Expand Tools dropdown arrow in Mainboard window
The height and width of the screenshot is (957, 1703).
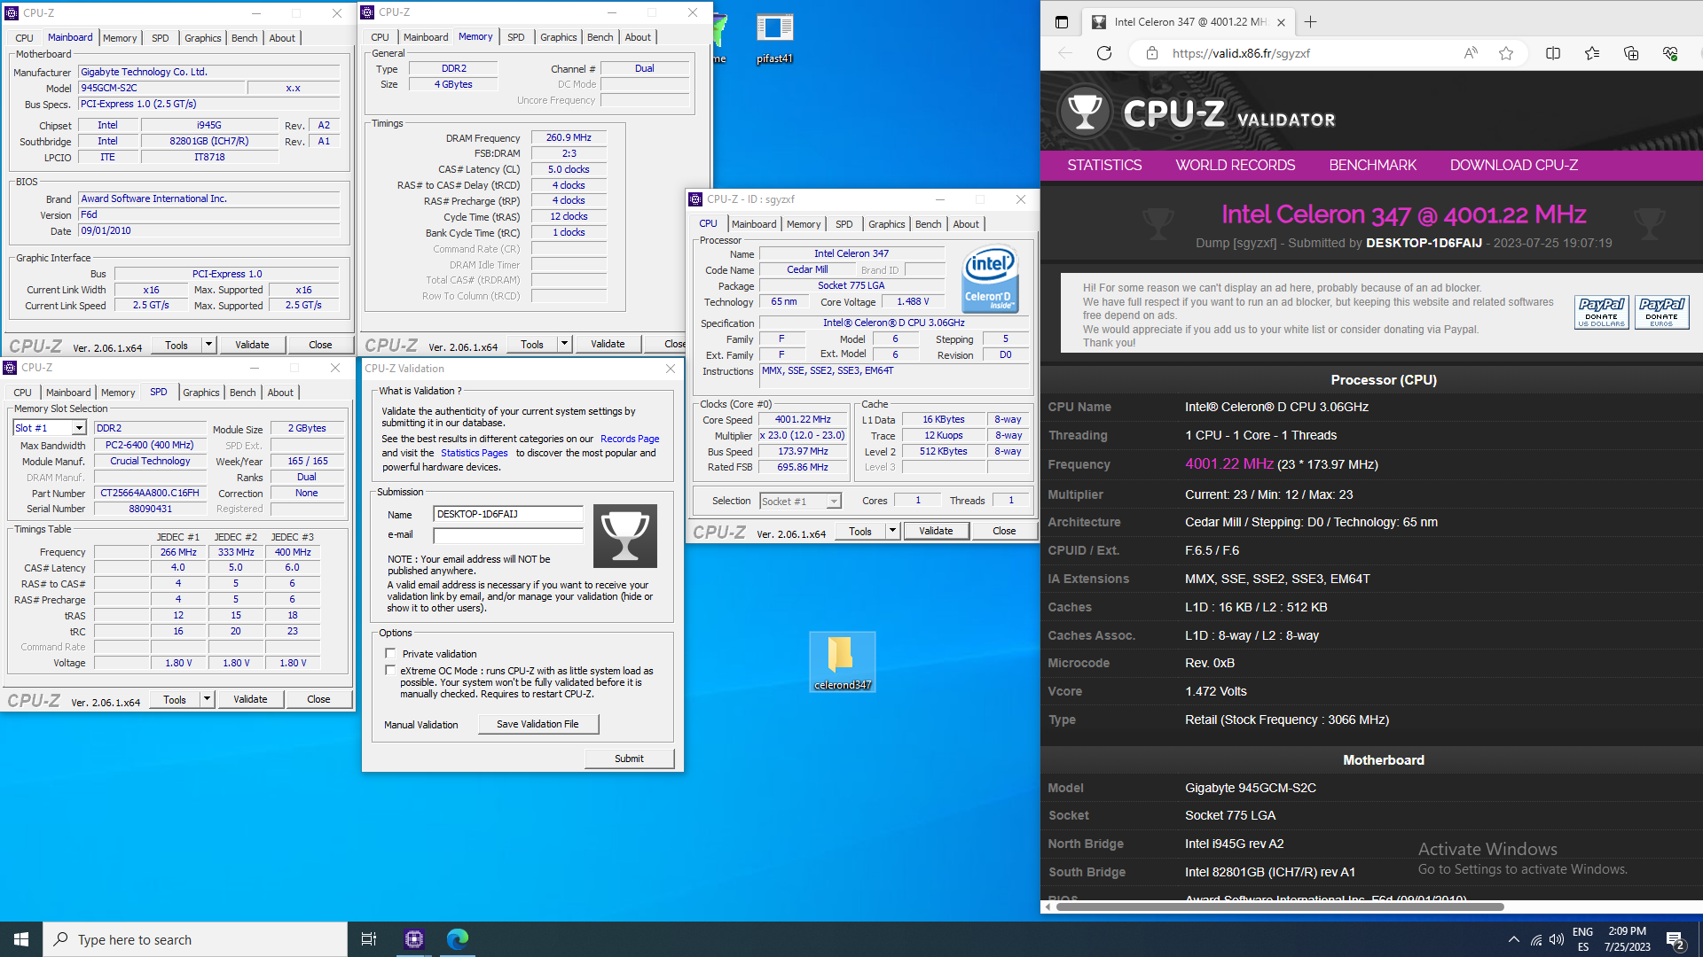click(x=209, y=344)
